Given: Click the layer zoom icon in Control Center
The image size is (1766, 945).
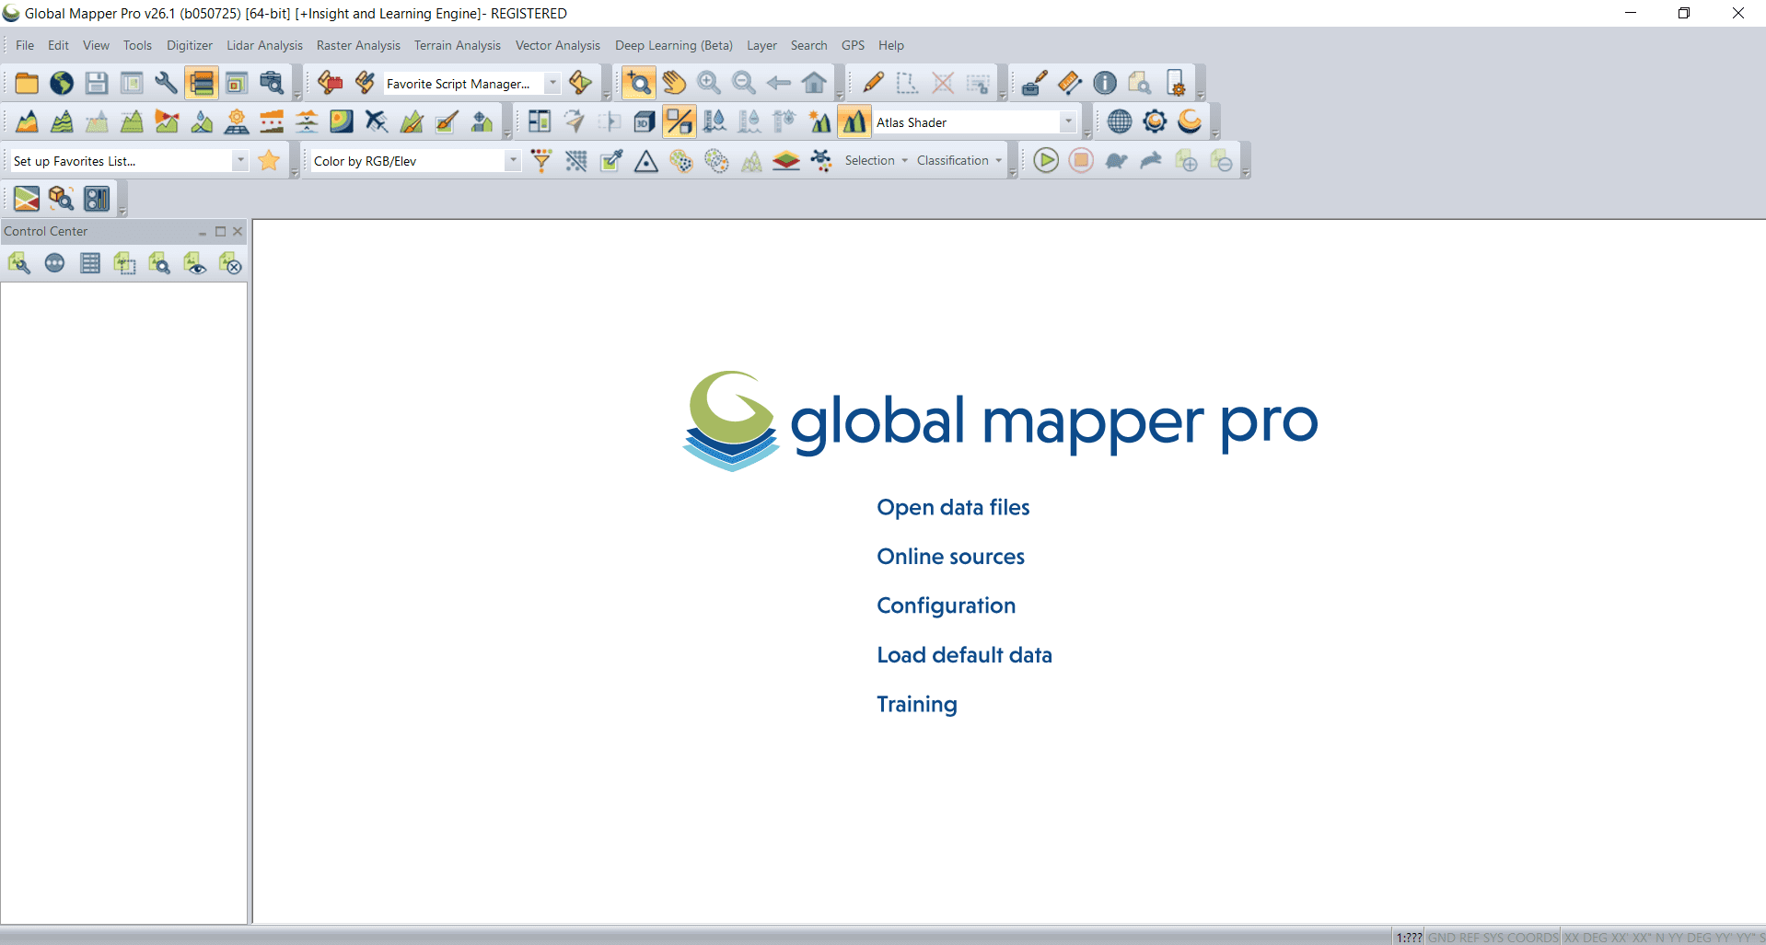Looking at the screenshot, I should [160, 264].
